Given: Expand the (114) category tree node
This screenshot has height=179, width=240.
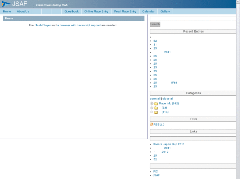Looking at the screenshot, I should 152,112.
